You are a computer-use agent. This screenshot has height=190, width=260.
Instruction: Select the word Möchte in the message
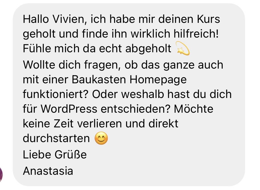(x=193, y=109)
